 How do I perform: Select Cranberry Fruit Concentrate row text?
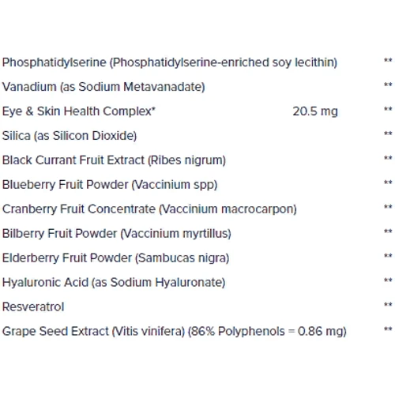[149, 209]
